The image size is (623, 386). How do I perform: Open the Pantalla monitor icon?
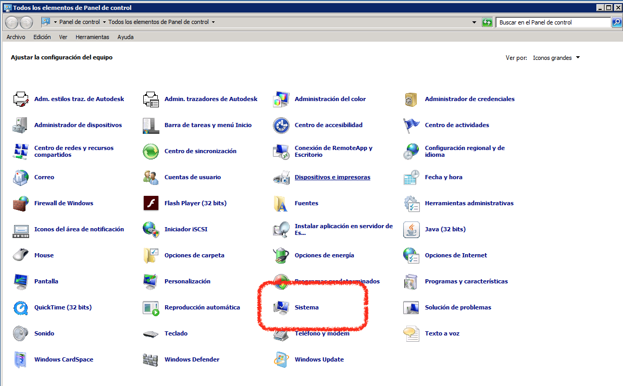(x=21, y=281)
